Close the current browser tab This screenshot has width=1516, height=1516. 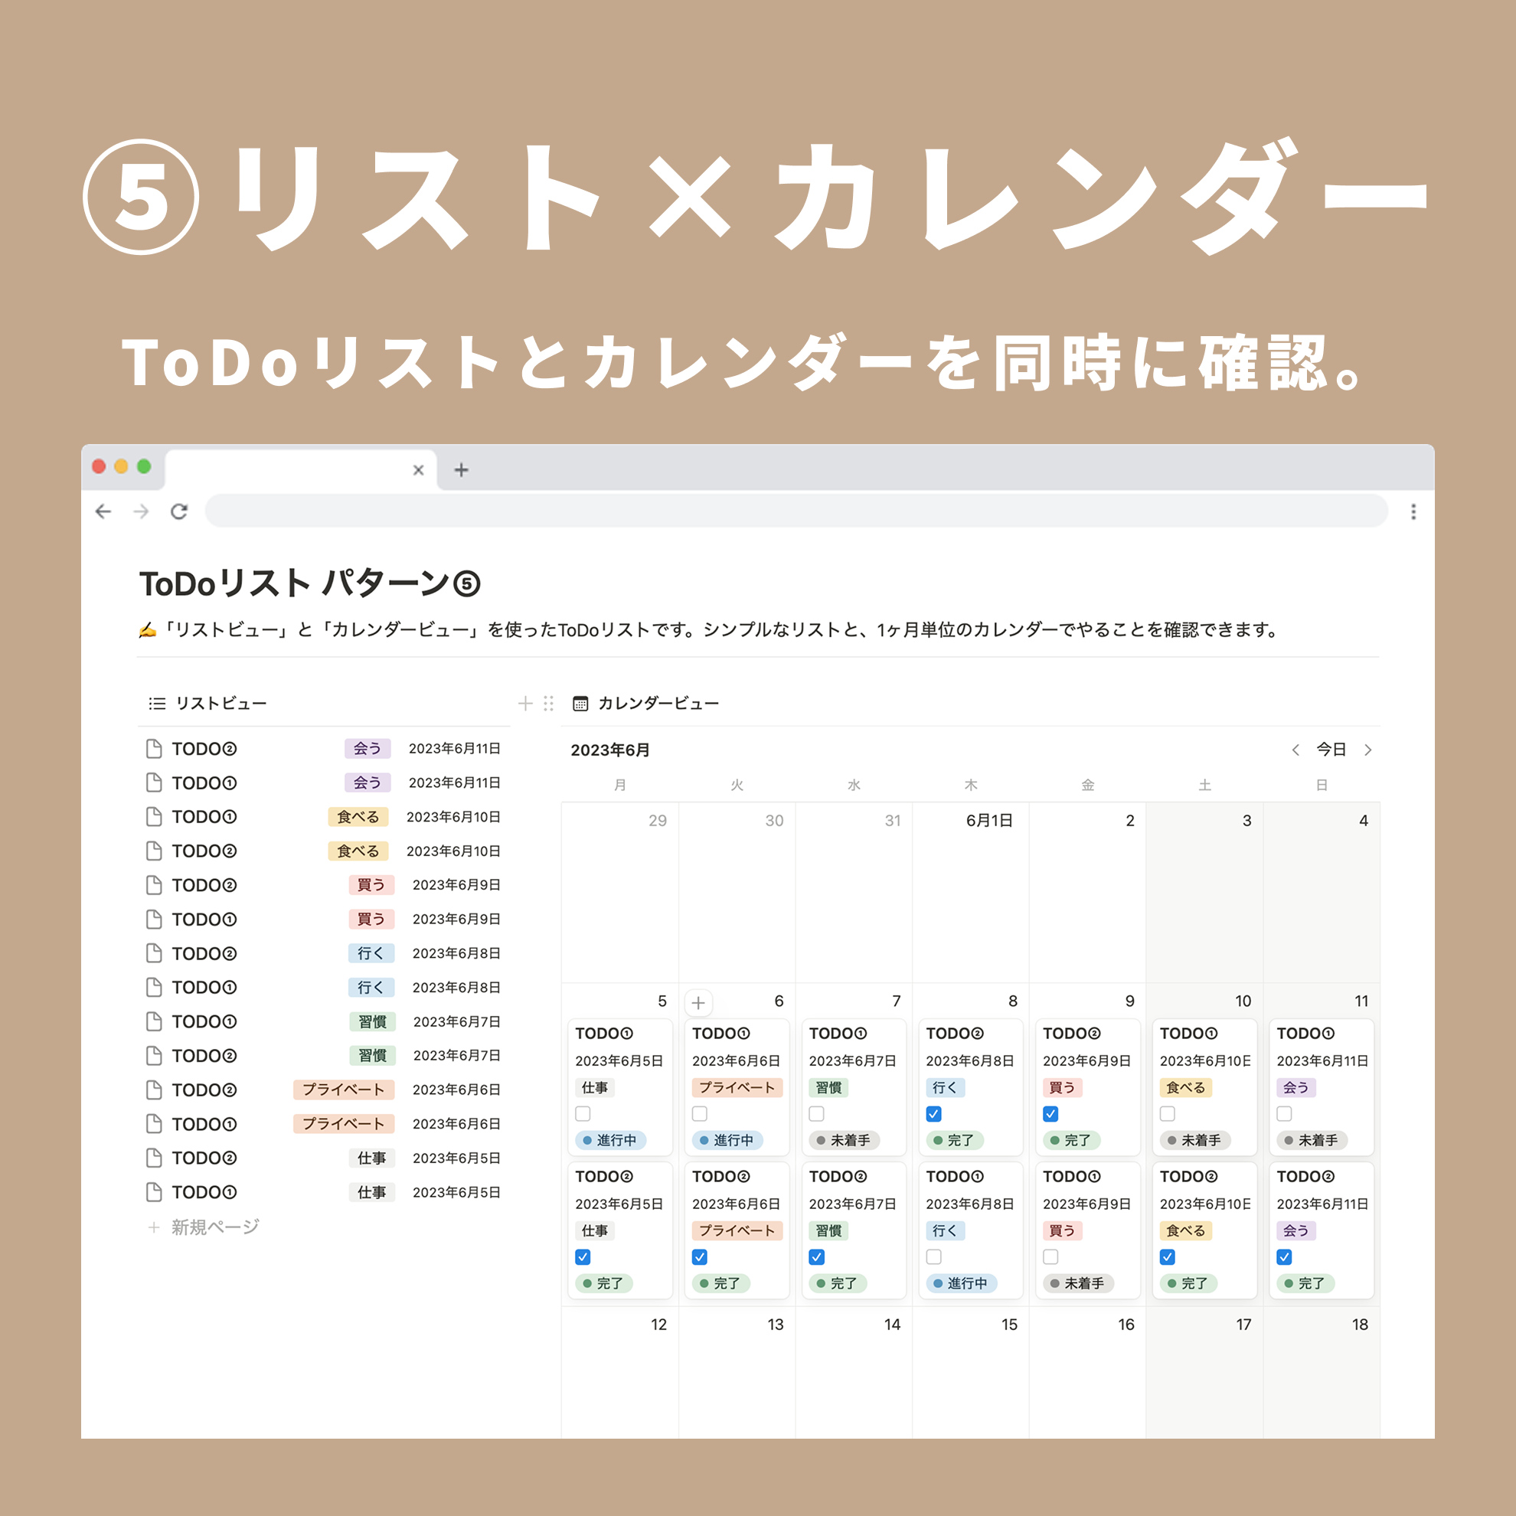click(x=418, y=470)
